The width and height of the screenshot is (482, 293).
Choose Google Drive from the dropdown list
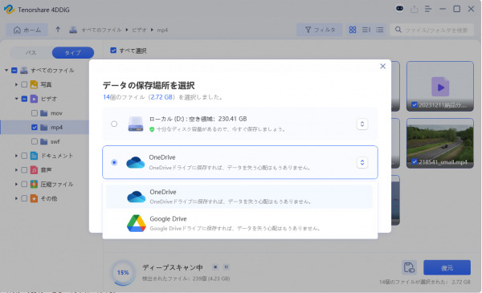pyautogui.click(x=239, y=223)
